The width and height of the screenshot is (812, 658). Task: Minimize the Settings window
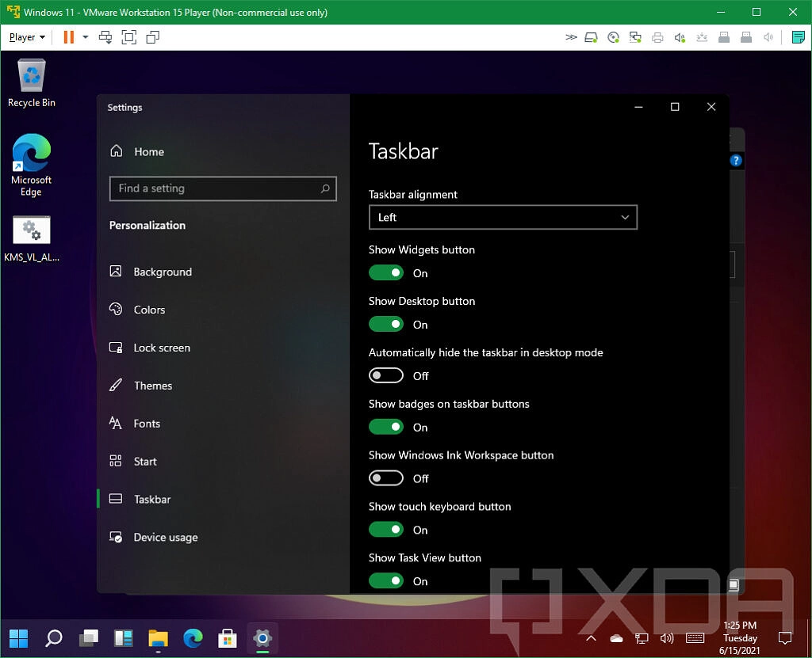(x=638, y=107)
